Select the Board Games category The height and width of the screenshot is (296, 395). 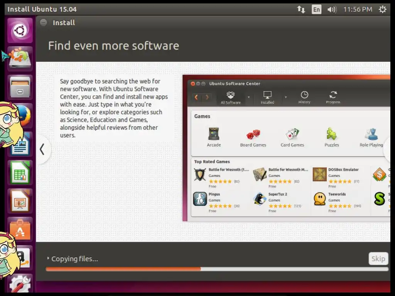coord(253,137)
